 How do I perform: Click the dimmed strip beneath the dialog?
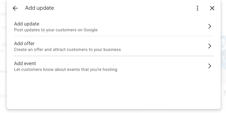pos(111,111)
